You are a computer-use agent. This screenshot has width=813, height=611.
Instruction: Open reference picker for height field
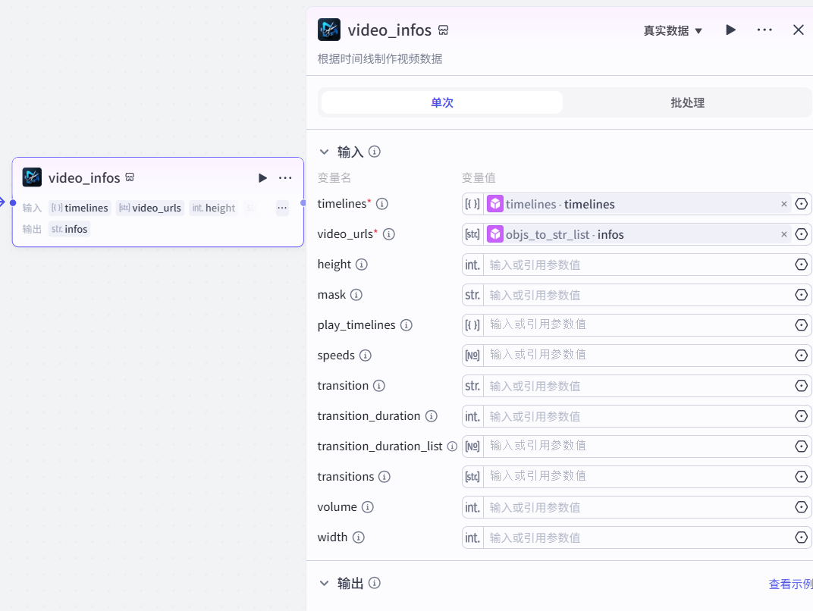(x=801, y=265)
